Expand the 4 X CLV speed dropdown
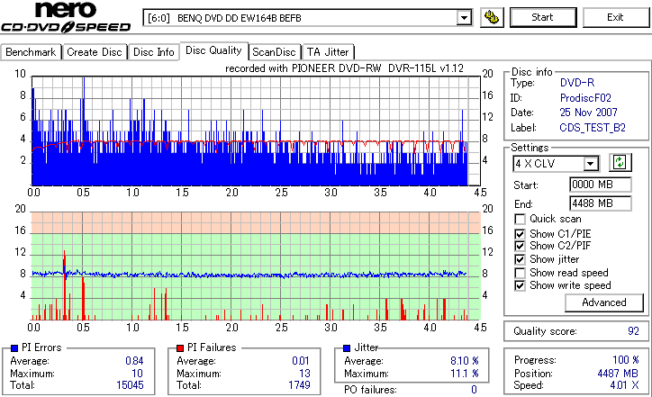The width and height of the screenshot is (652, 397). [x=590, y=164]
